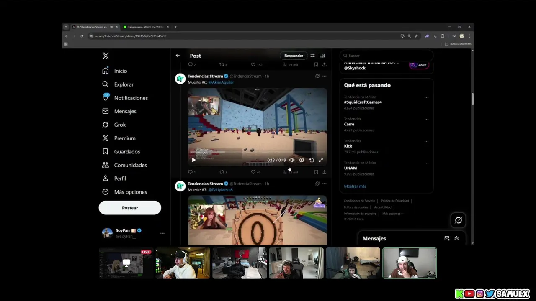Viewport: 536px width, 301px height.
Task: Open the Kick trend
Action: [348, 146]
